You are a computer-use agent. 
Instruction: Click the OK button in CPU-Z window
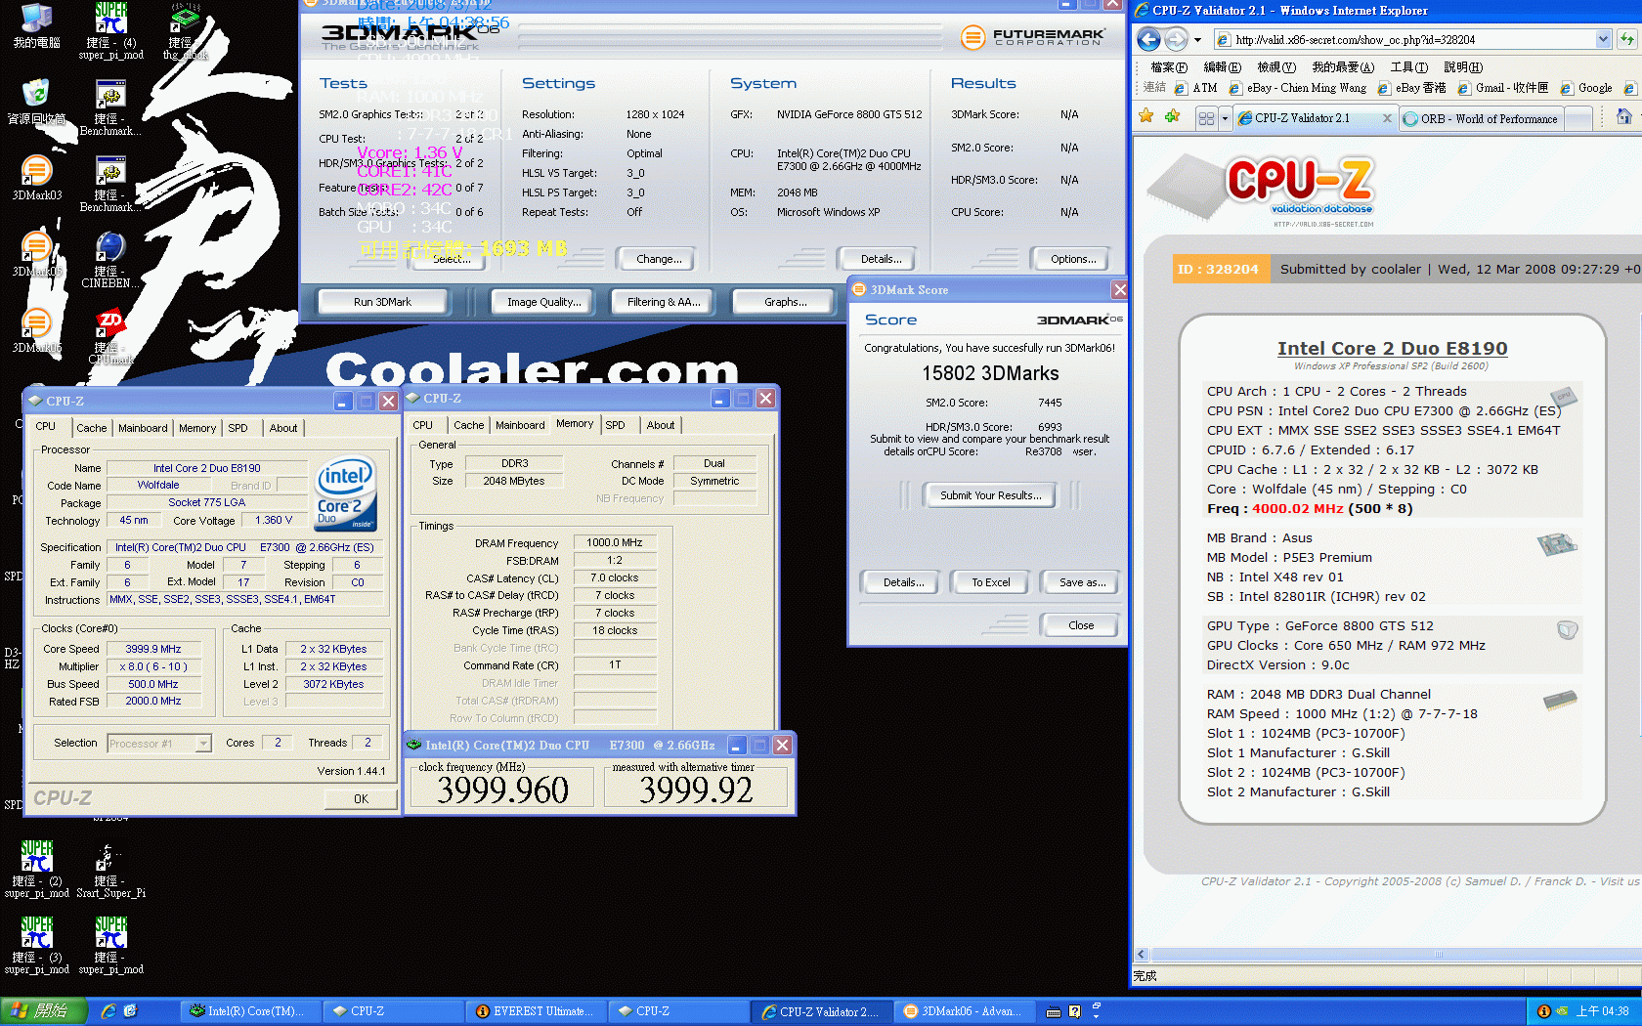pyautogui.click(x=361, y=798)
